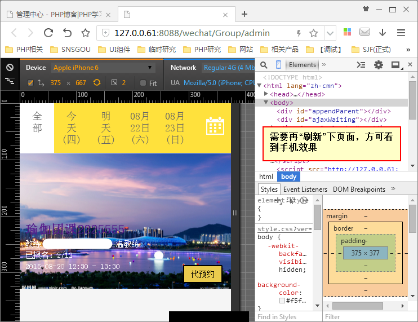Switch to the Elements panel tab
The width and height of the screenshot is (418, 322).
click(x=303, y=65)
